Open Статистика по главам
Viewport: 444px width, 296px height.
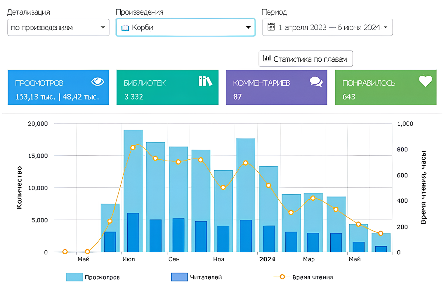coord(306,59)
